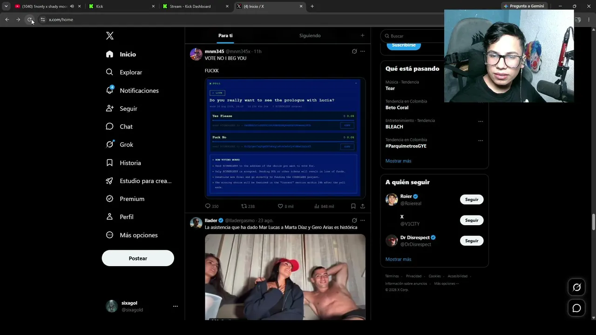Open more options on llader's post

click(x=363, y=221)
